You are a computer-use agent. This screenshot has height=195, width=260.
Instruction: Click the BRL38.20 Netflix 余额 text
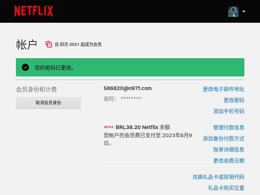[143, 127]
